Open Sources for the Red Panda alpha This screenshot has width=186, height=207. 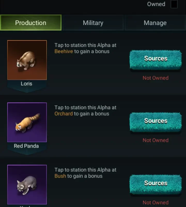156,121
